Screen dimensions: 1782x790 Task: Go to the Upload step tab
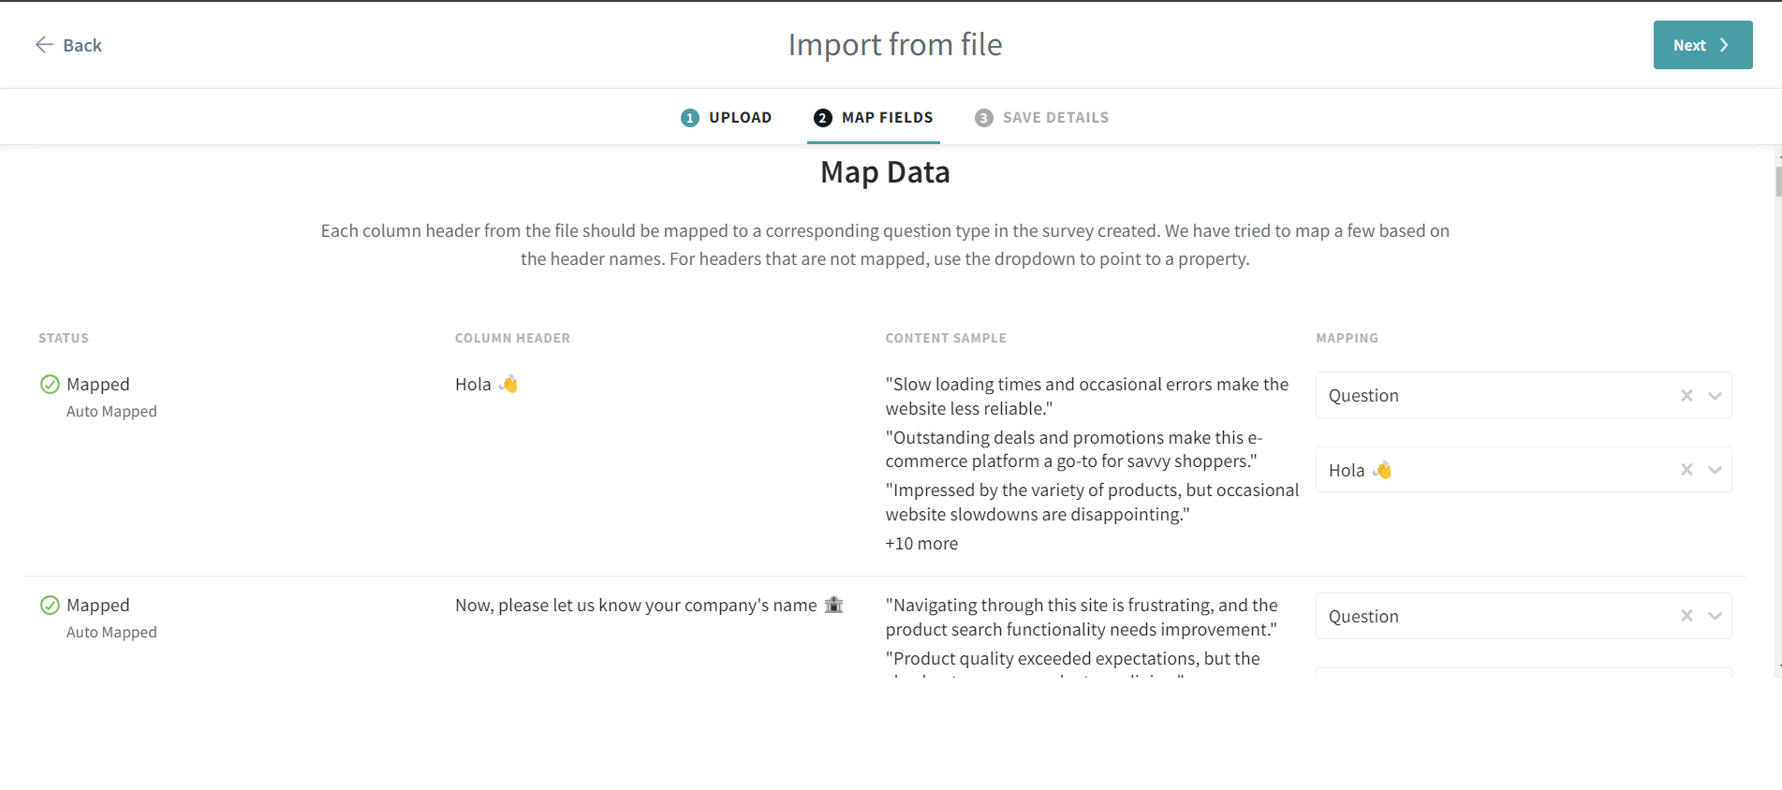739,118
